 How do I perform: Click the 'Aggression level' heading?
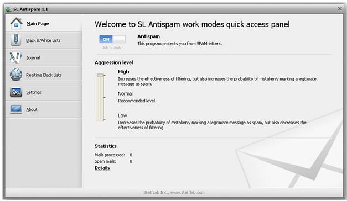pos(114,62)
